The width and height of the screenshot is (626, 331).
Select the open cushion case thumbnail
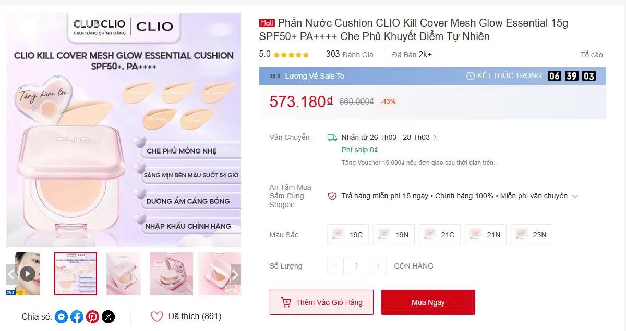tap(172, 274)
